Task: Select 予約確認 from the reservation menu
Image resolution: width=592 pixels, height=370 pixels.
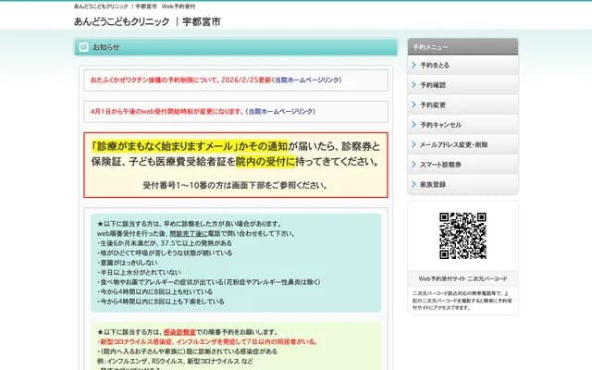Action: click(x=433, y=85)
